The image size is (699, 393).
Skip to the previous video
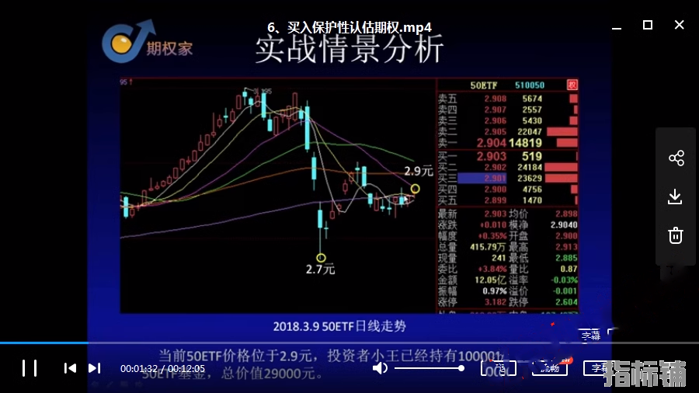pyautogui.click(x=70, y=368)
